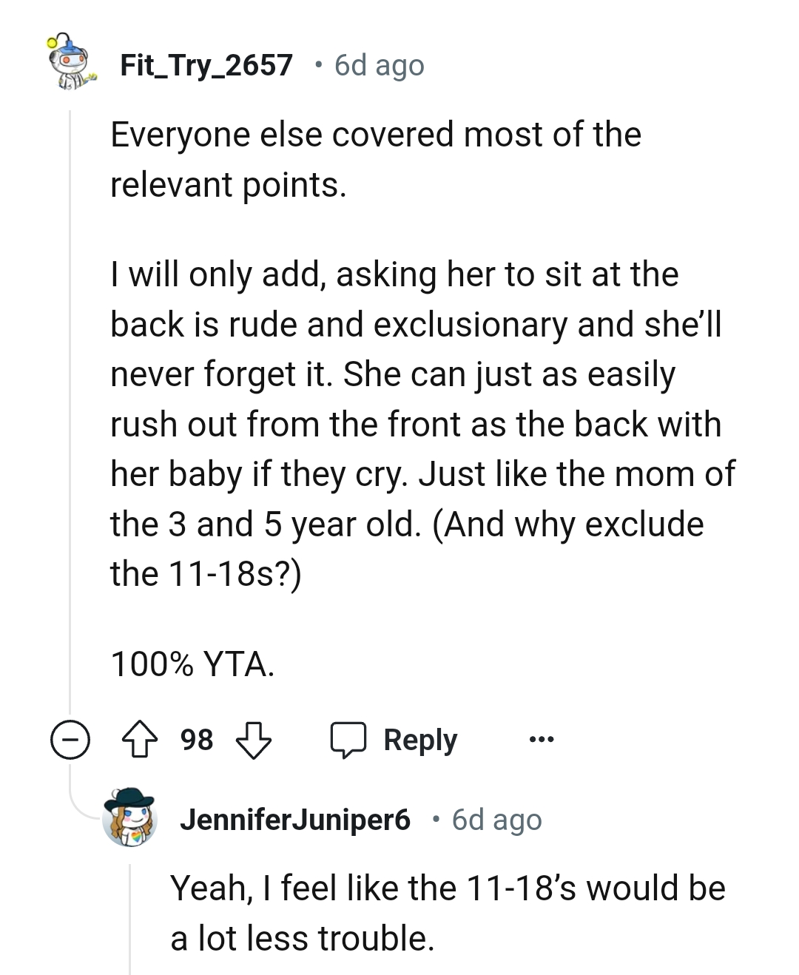Upvote the Fit_Try_2657 comment
799x975 pixels.
tap(138, 740)
